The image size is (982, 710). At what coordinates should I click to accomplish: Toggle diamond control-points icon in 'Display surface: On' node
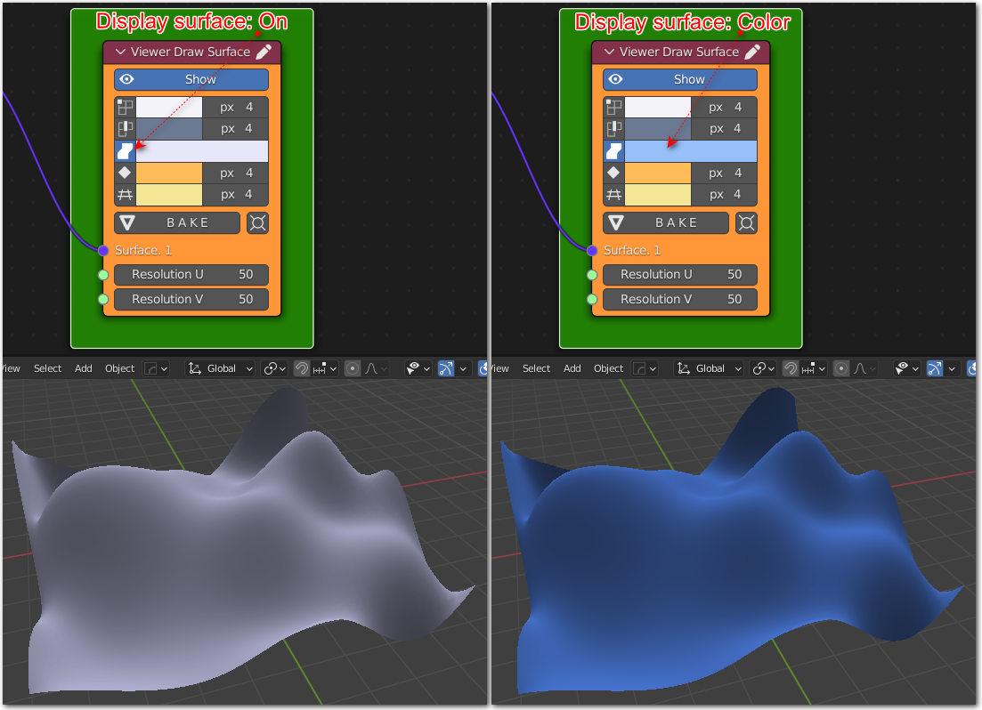[126, 173]
